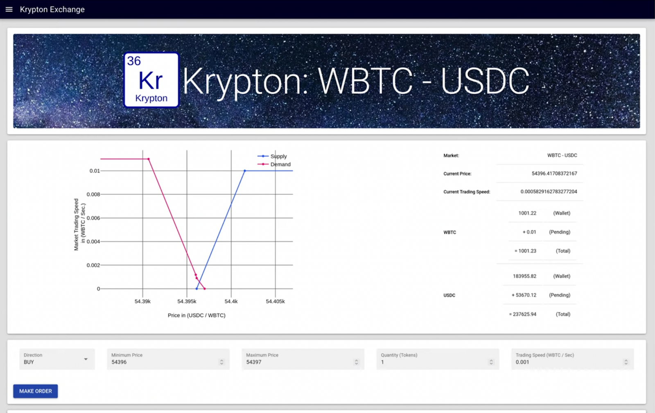
Task: Click the Quantity stepper arrows
Action: [491, 362]
